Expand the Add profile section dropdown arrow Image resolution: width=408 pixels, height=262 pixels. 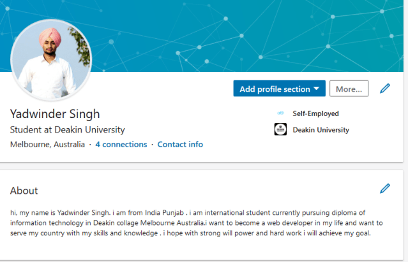click(317, 89)
